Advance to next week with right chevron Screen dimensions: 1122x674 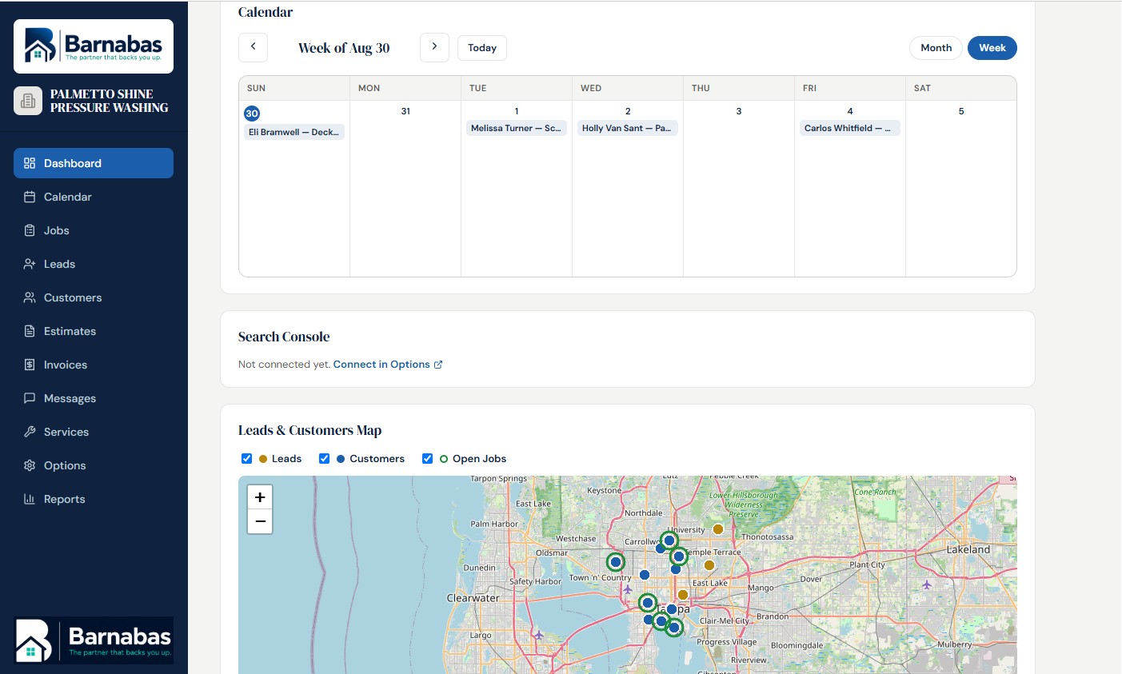click(434, 47)
